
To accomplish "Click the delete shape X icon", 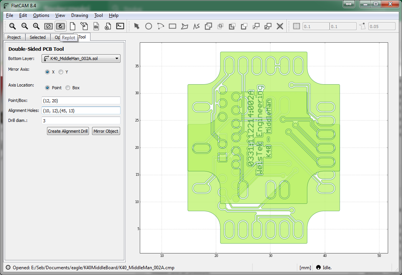I will point(280,26).
